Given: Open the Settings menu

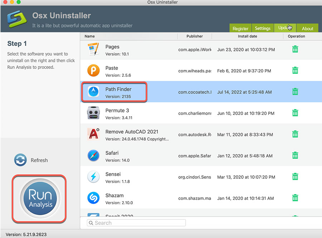Looking at the screenshot, I should tap(263, 28).
